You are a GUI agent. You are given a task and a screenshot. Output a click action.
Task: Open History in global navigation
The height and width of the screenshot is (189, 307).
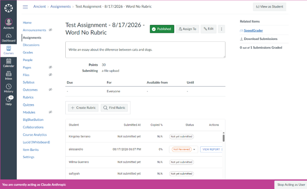tap(9, 88)
